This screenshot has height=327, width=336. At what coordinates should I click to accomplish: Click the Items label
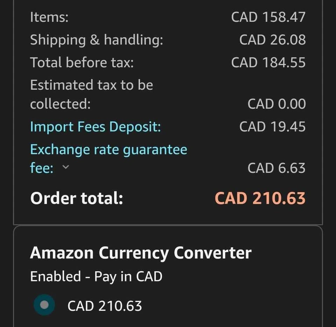point(49,17)
